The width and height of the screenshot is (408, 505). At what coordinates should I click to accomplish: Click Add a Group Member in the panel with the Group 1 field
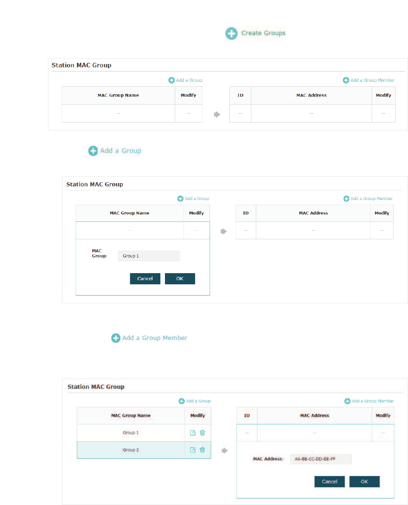coord(368,199)
